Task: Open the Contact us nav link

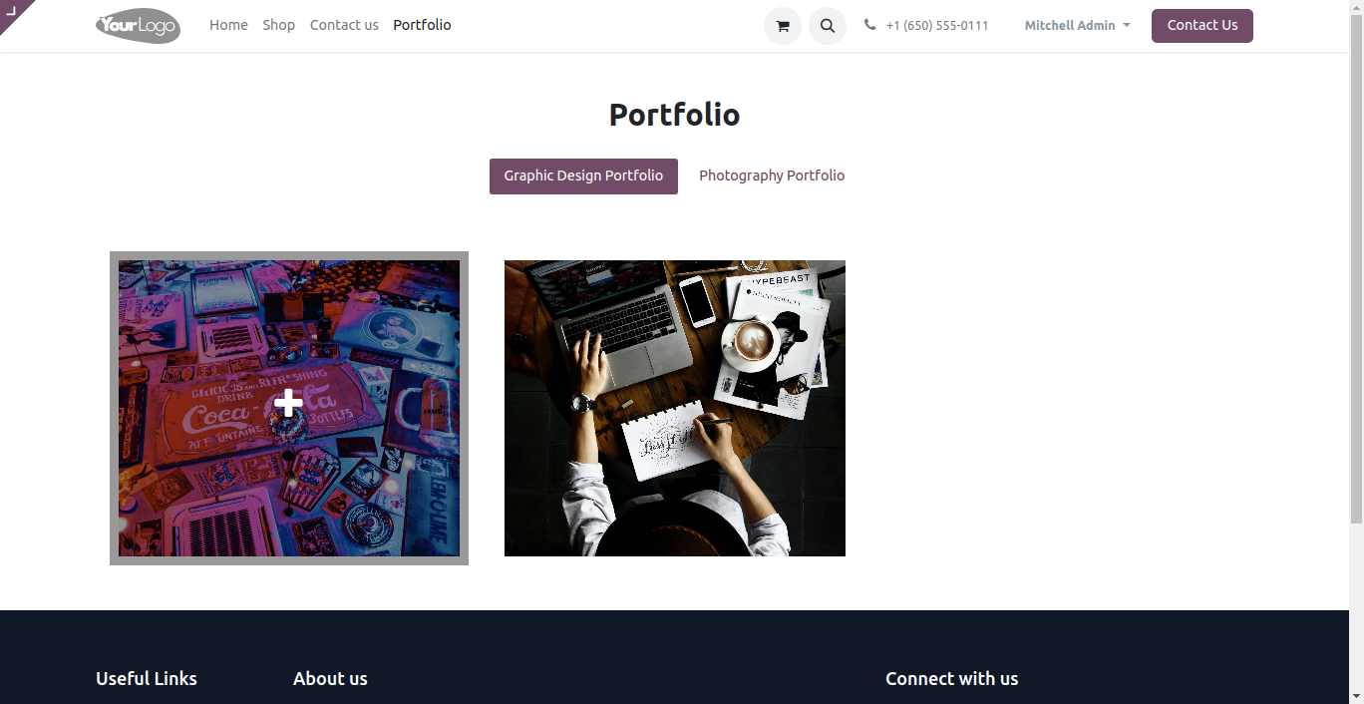Action: pyautogui.click(x=344, y=25)
